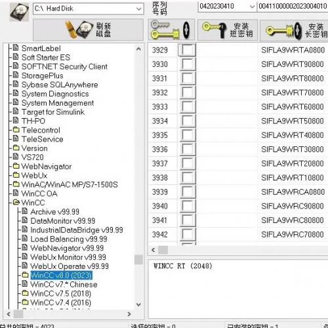Tick the checkbox in row 3941
Viewport: 328px width, 328px height.
188,220
